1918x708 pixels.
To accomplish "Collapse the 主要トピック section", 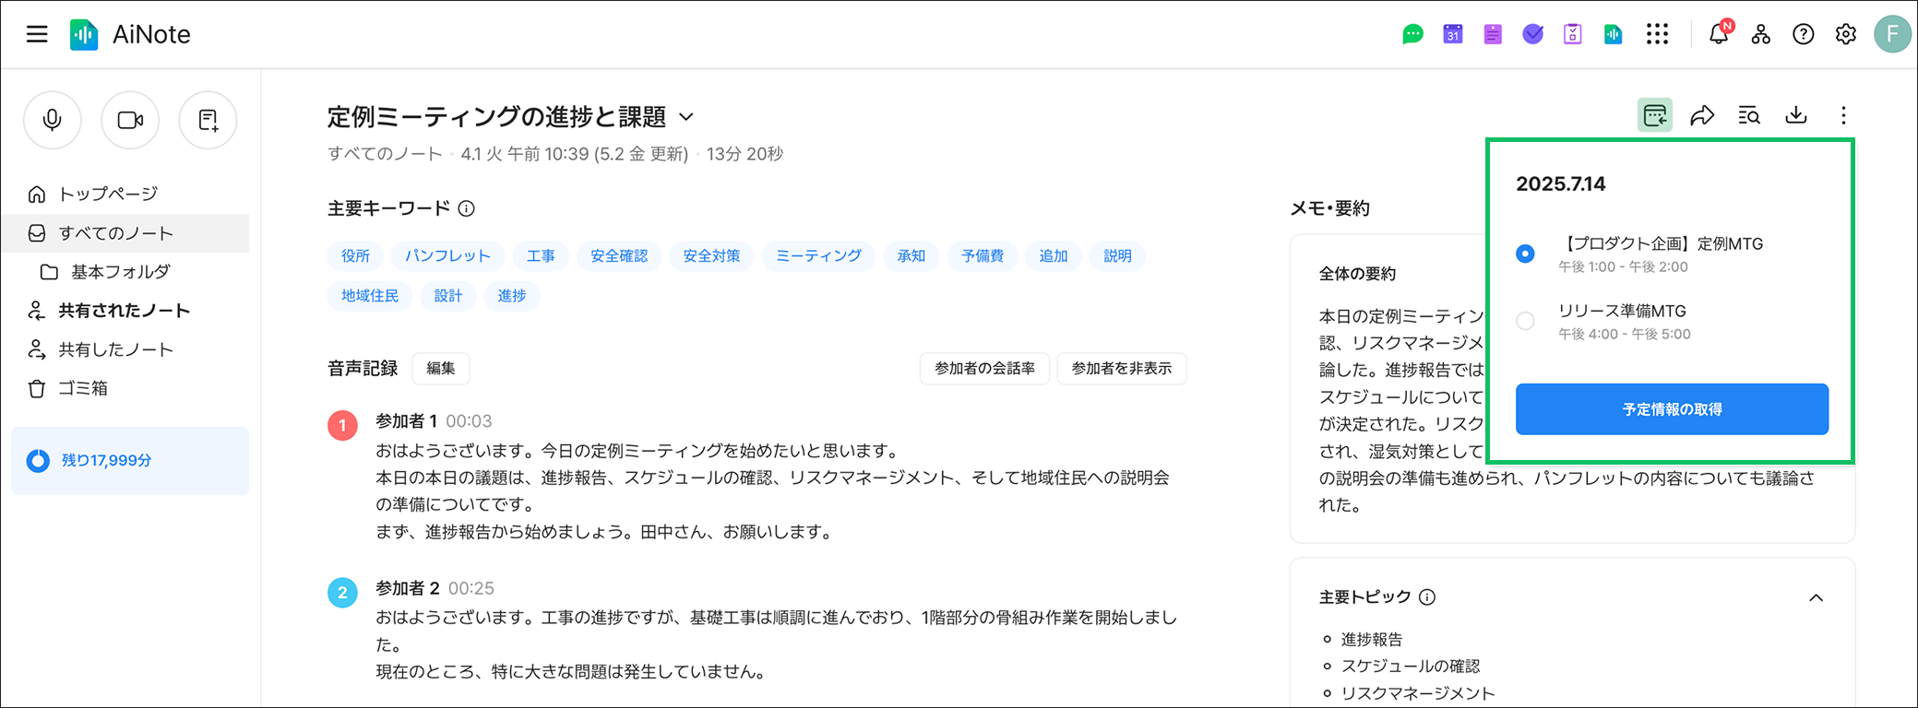I will click(1816, 597).
